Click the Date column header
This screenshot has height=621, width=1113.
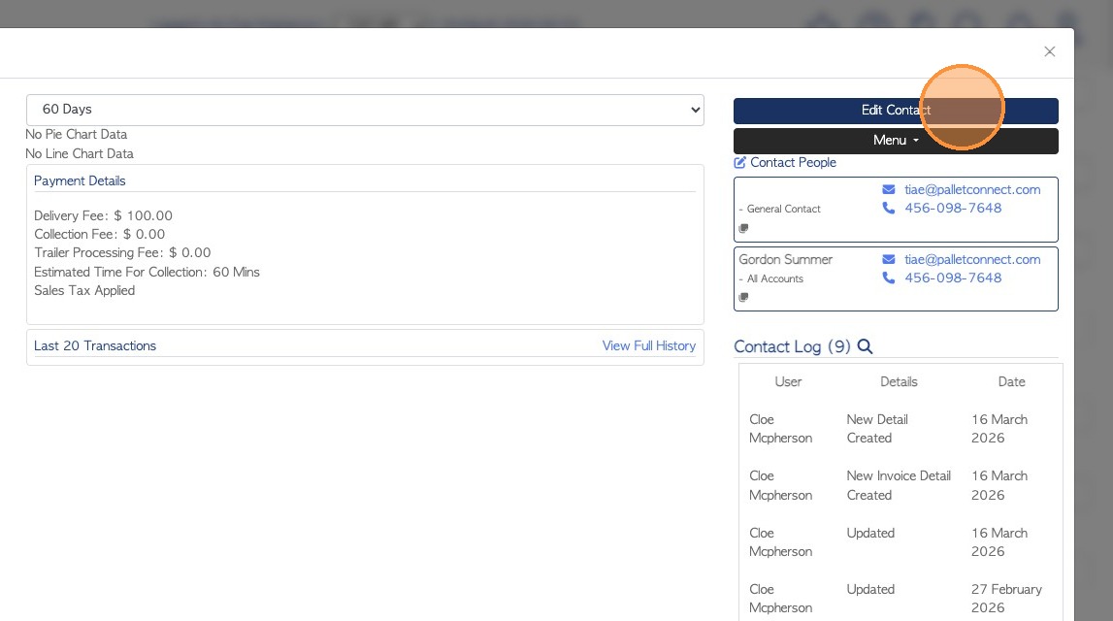(1011, 382)
